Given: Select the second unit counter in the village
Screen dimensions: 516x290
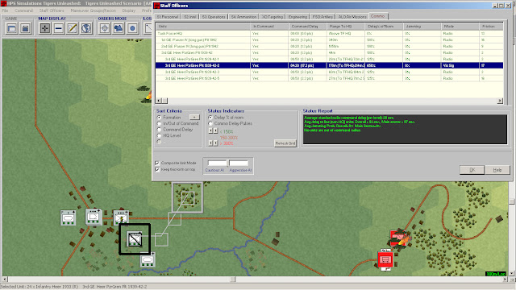Looking at the screenshot, I should point(94,217).
